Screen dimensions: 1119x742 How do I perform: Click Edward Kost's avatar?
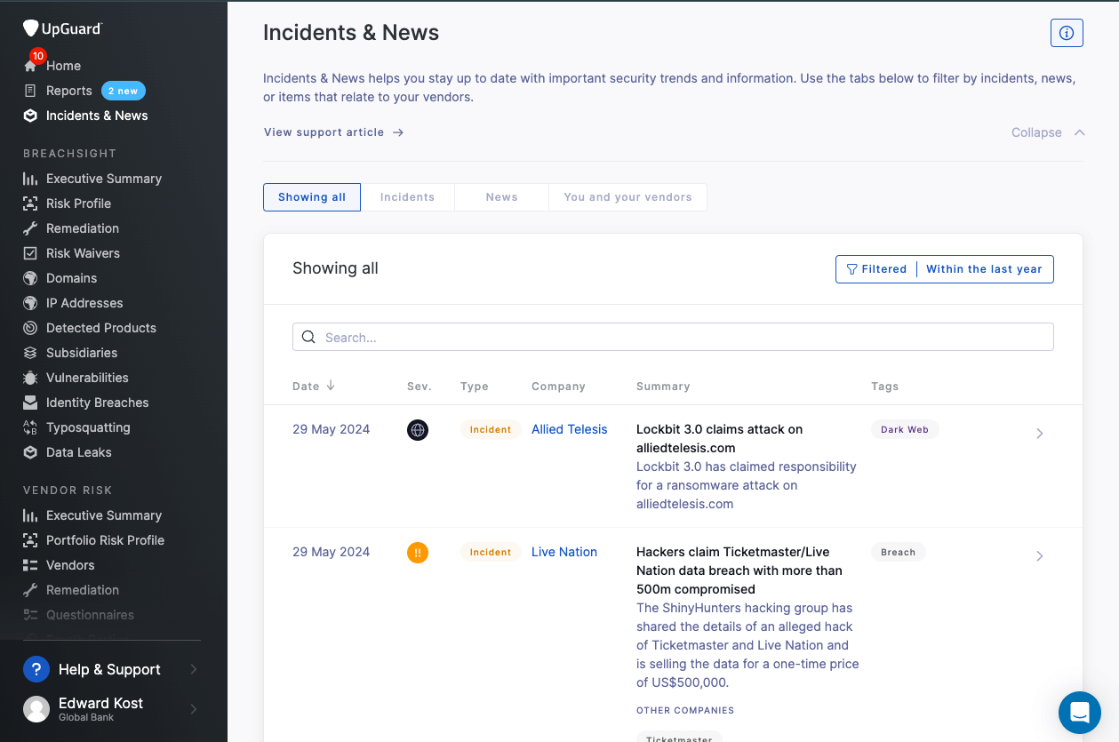[x=36, y=709]
